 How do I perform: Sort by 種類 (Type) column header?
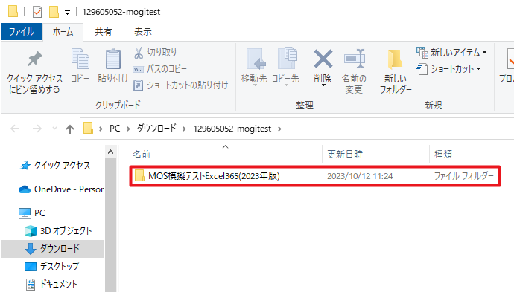[x=443, y=154]
